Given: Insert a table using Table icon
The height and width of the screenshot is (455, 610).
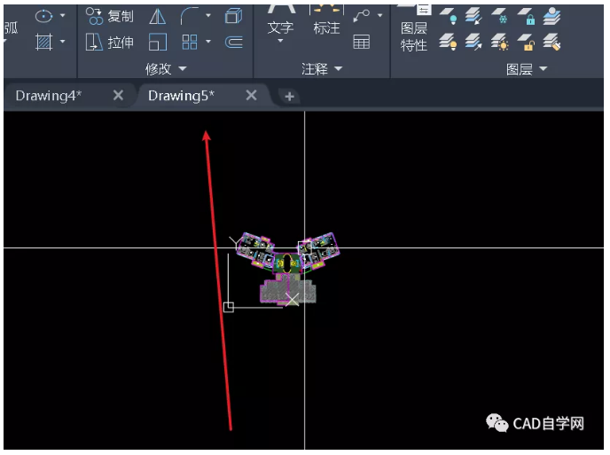Looking at the screenshot, I should (x=361, y=42).
